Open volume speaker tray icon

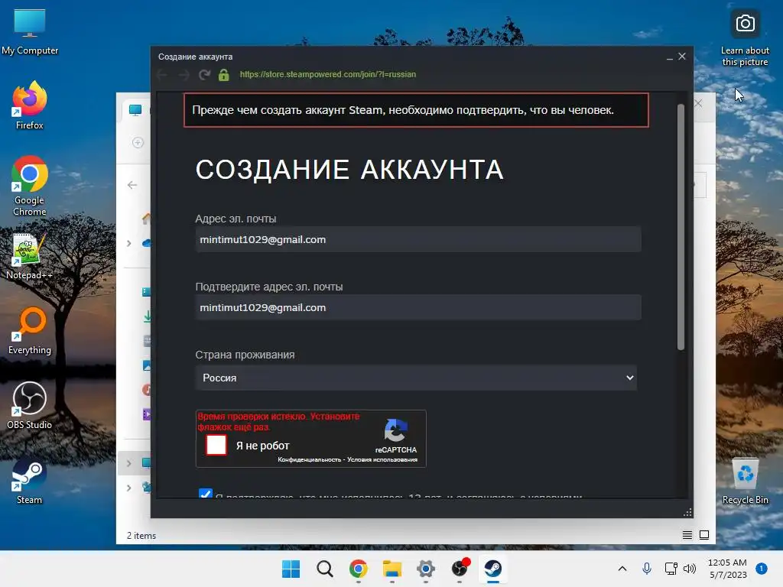coord(690,568)
